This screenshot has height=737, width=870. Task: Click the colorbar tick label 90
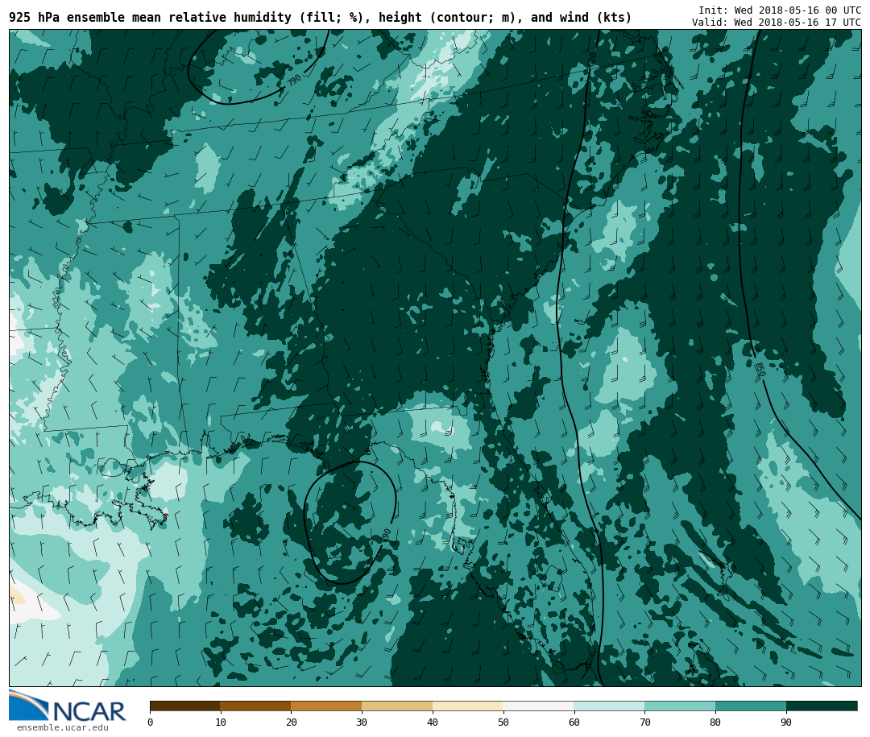(786, 723)
